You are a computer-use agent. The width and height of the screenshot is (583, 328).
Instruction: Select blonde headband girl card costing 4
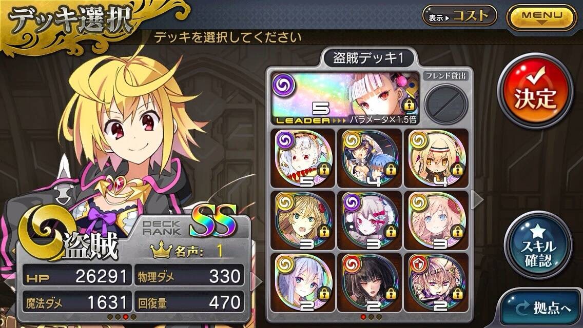click(x=436, y=158)
